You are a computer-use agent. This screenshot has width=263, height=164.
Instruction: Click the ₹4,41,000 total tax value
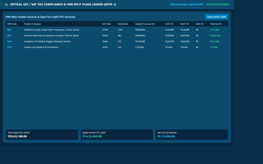pos(214,41)
